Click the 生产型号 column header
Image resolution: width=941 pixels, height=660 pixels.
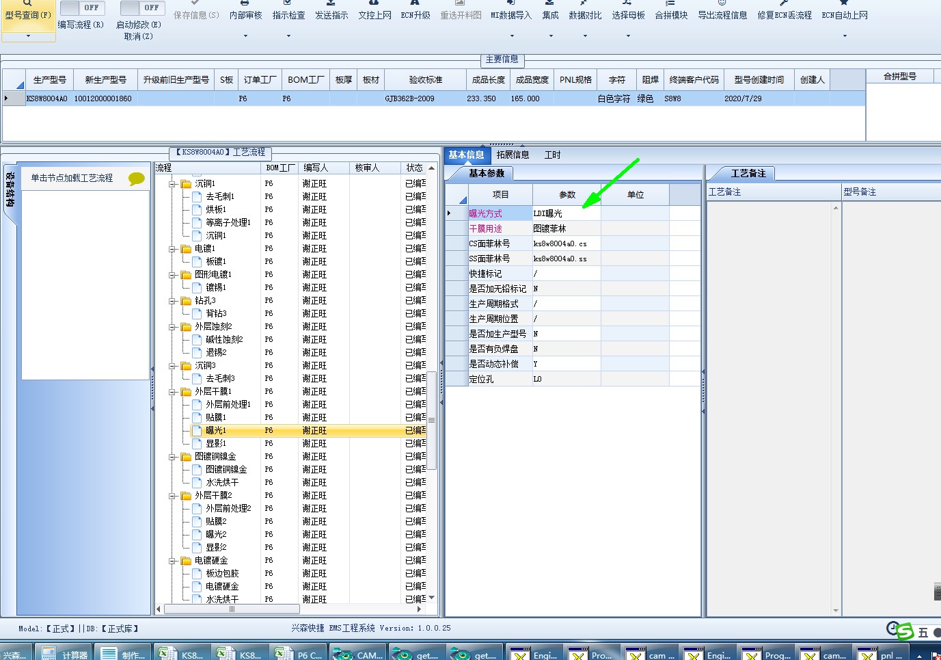[x=50, y=80]
